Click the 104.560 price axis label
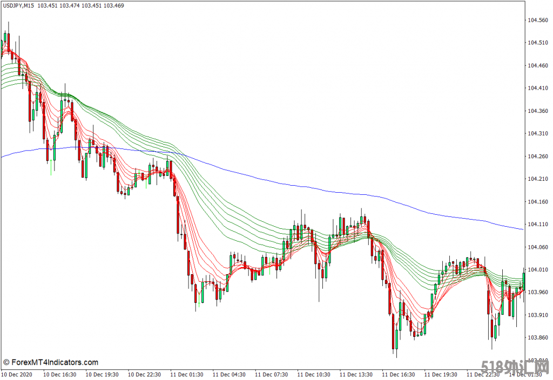 coord(538,20)
